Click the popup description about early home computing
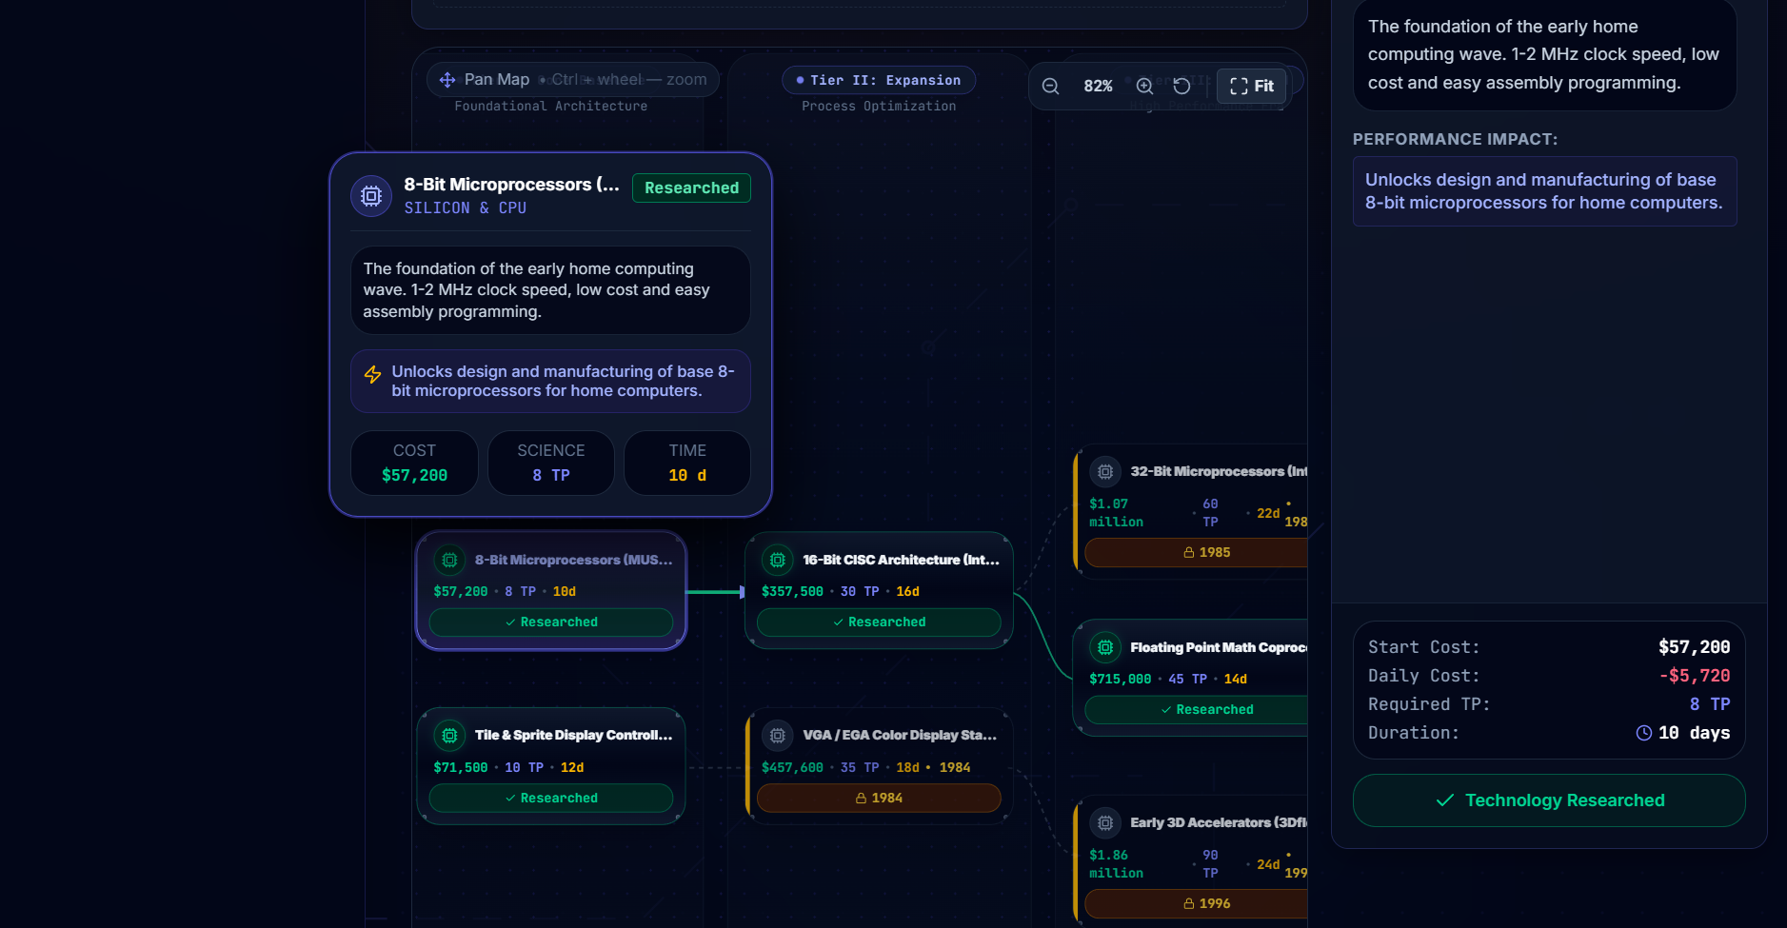Image resolution: width=1787 pixels, height=928 pixels. tap(550, 290)
